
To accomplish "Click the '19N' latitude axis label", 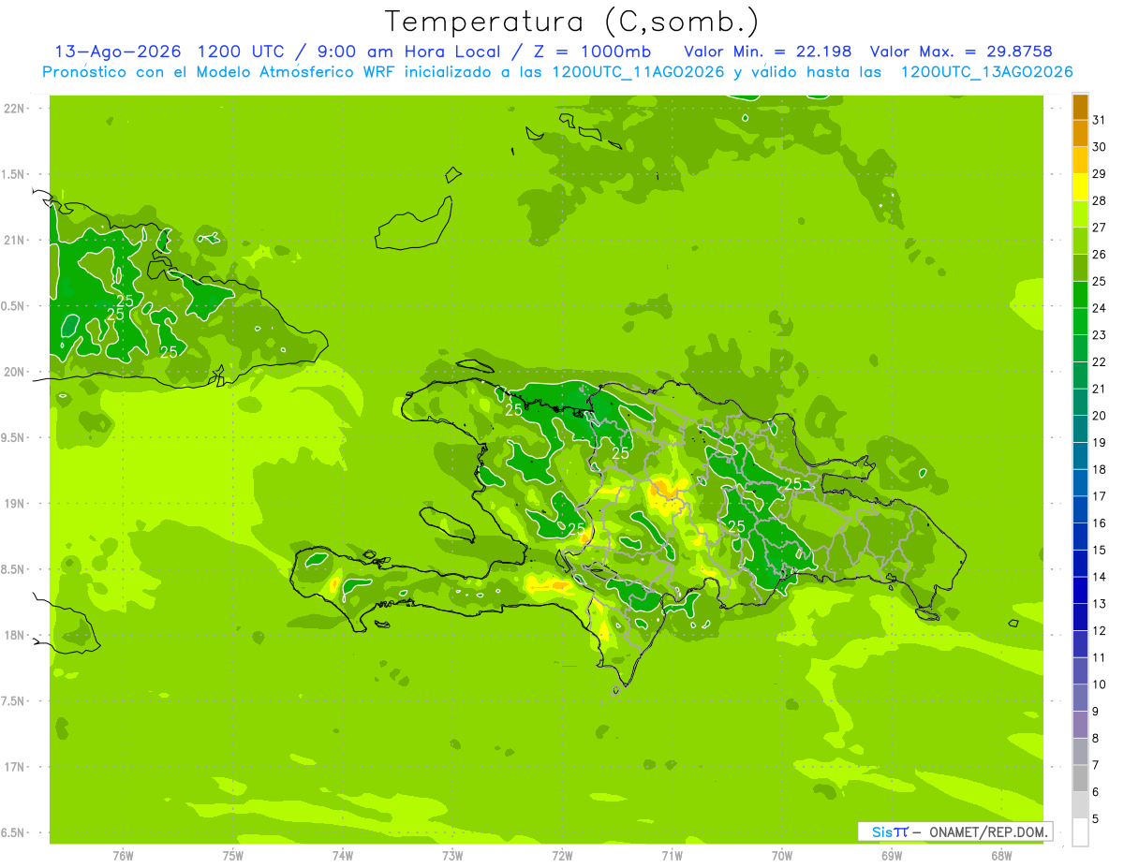I will 14,504.
